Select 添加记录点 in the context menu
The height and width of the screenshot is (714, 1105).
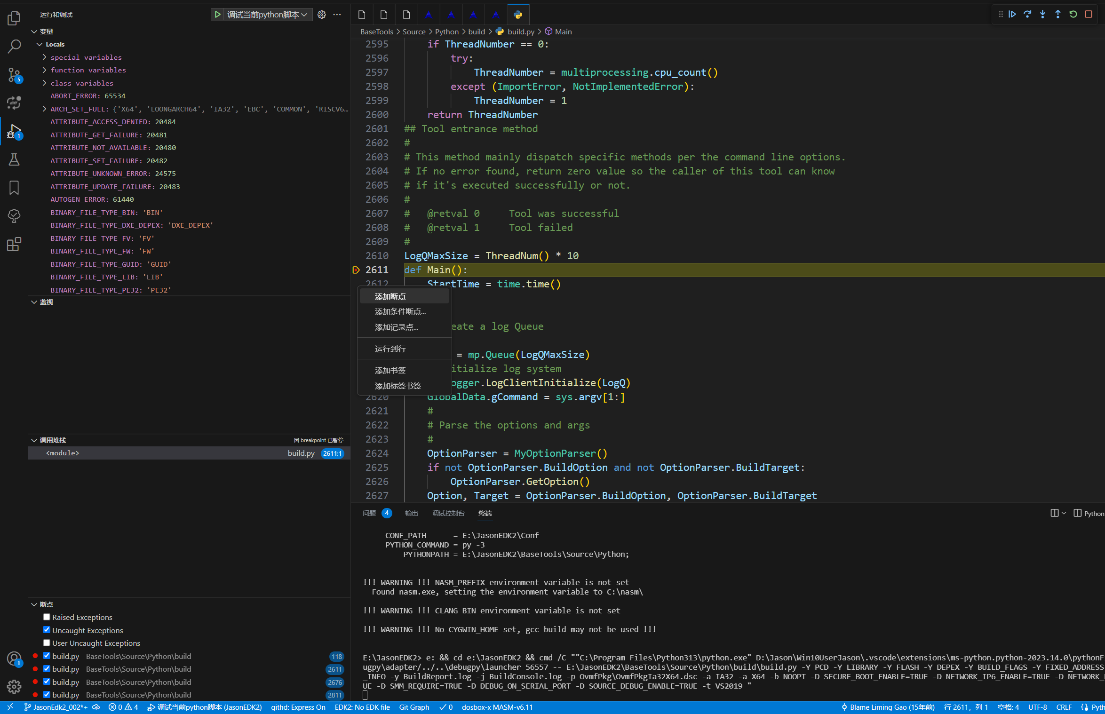405,327
